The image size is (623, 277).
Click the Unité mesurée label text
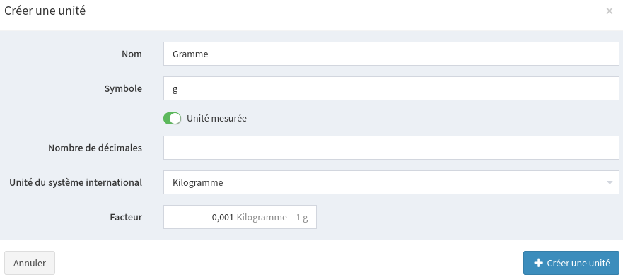(216, 119)
